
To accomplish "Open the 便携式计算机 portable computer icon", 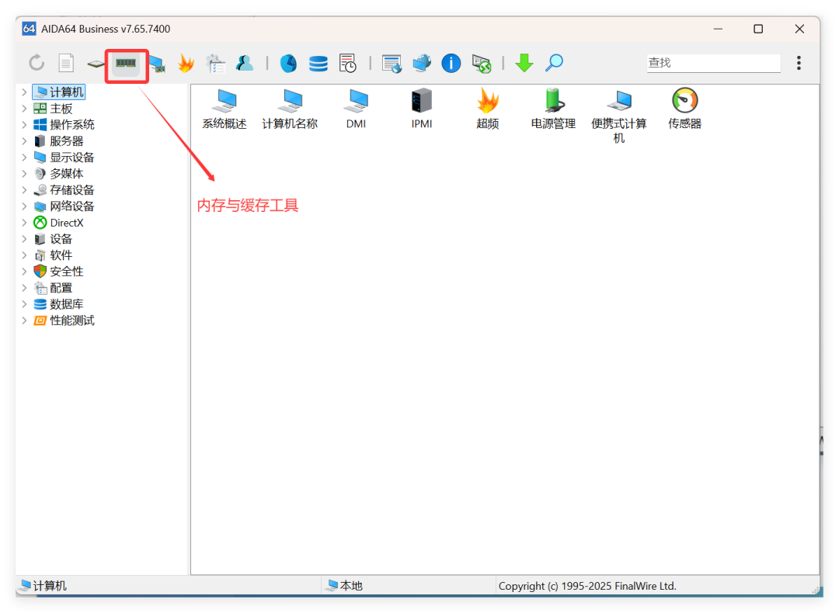I will point(619,116).
